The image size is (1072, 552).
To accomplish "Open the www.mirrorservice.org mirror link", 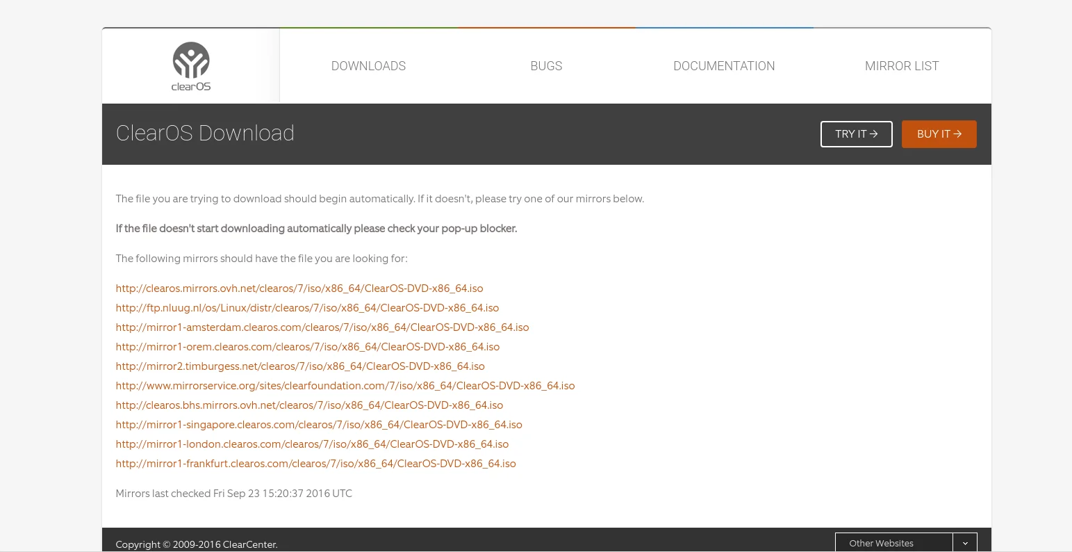I will tap(345, 386).
